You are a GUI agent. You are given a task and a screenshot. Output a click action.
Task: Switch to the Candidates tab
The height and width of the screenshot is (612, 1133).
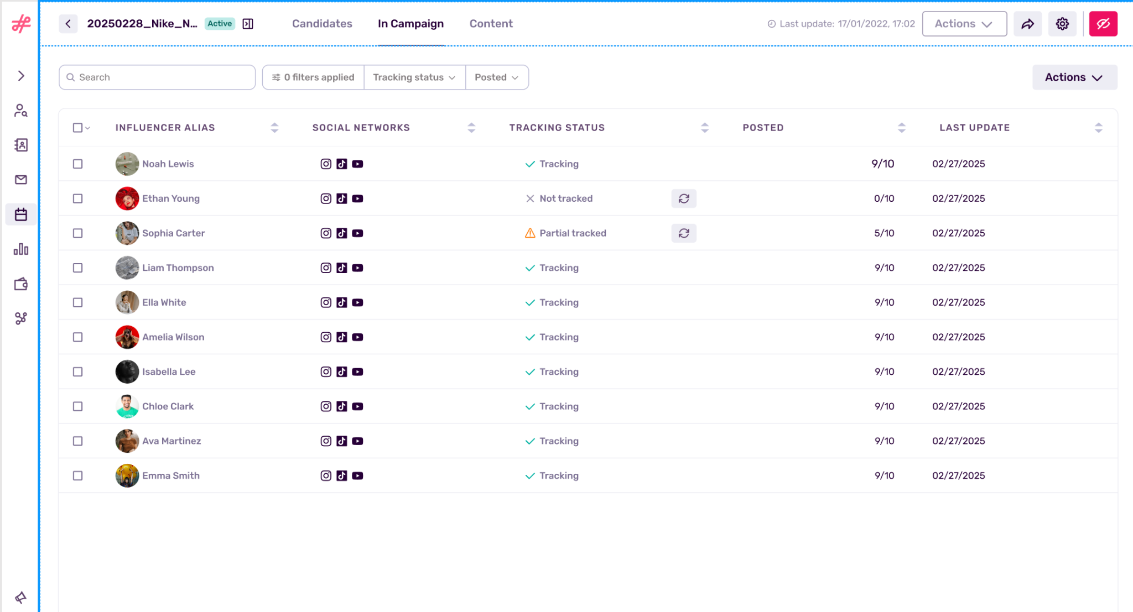click(322, 24)
